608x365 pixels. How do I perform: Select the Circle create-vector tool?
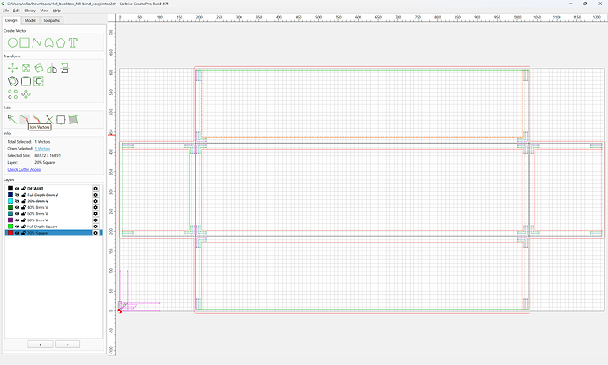coord(12,42)
